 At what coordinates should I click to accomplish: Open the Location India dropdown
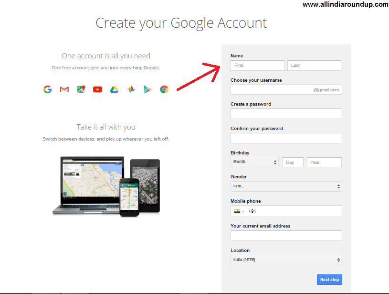coord(286,260)
